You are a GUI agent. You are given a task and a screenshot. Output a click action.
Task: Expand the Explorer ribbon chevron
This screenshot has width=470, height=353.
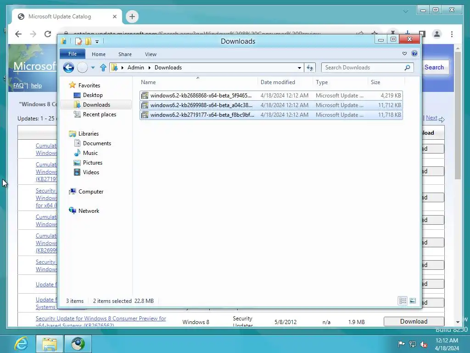click(404, 53)
